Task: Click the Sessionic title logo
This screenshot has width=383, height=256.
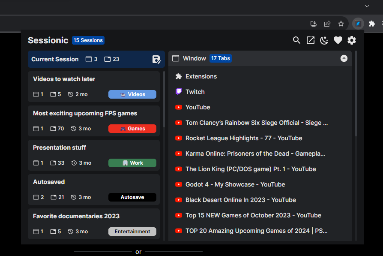Action: click(x=48, y=40)
